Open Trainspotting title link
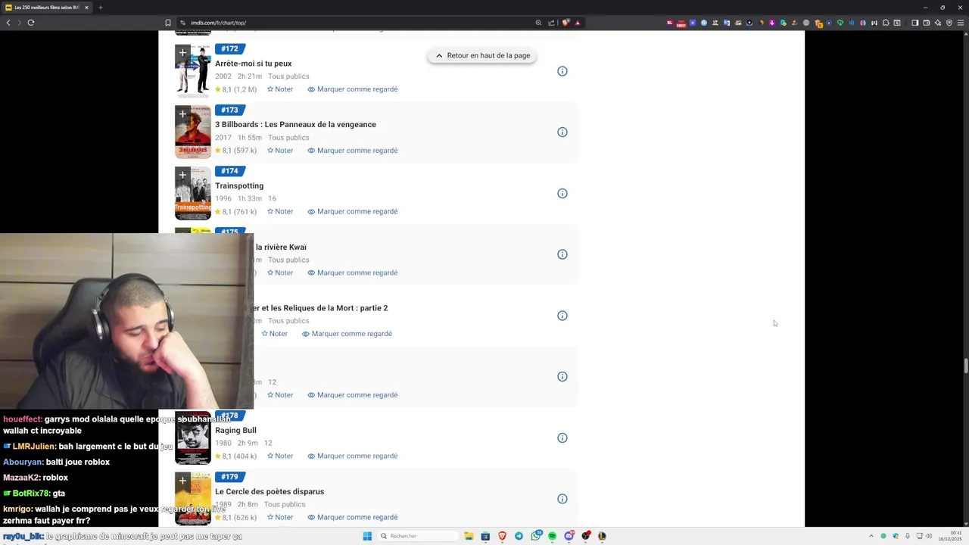This screenshot has height=545, width=969. tap(239, 185)
